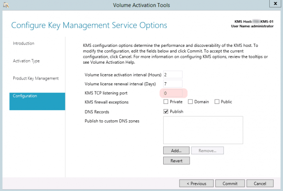283x191 pixels.
Task: Focus the activation interval (Hours) field
Action: pyautogui.click(x=172, y=74)
